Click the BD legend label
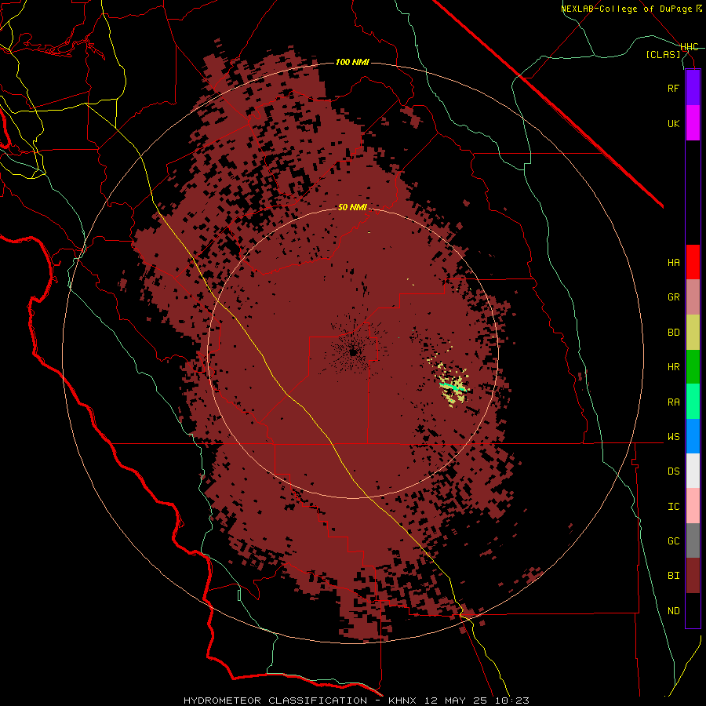Image resolution: width=706 pixels, height=706 pixels. click(x=673, y=333)
